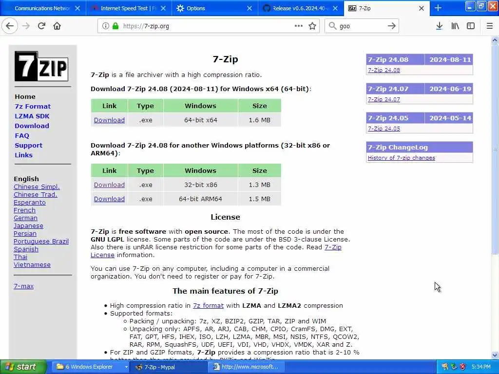
Task: Click the 7-Zip logo image
Action: [41, 66]
